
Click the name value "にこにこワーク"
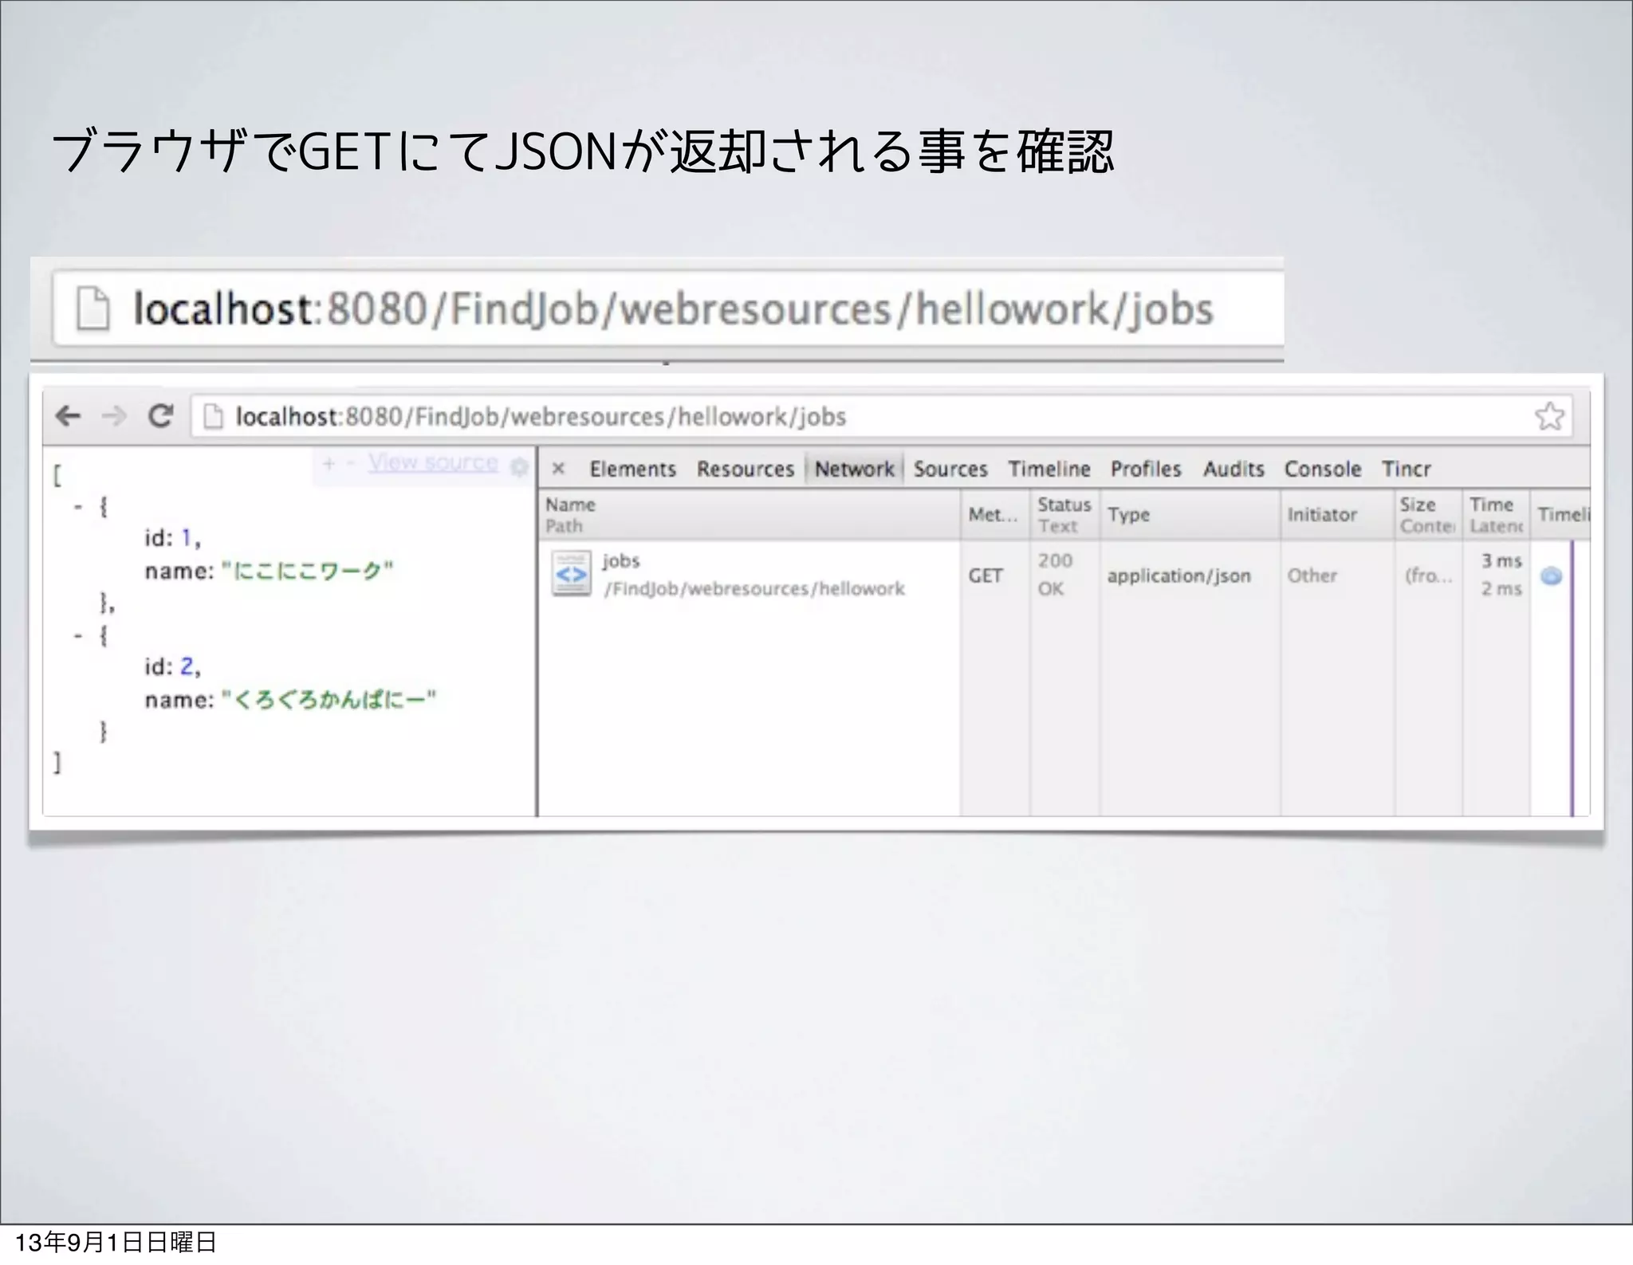(308, 572)
